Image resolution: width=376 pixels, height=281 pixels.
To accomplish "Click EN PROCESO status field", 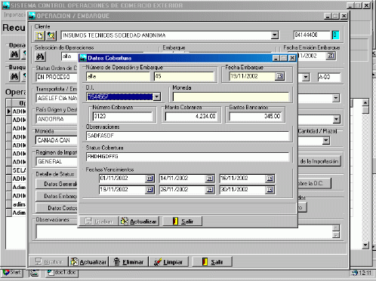I will click(57, 77).
